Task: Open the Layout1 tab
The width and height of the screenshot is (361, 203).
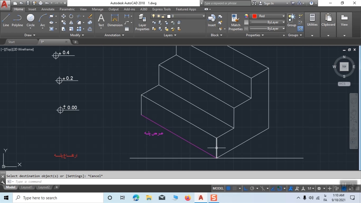Action: (x=27, y=187)
